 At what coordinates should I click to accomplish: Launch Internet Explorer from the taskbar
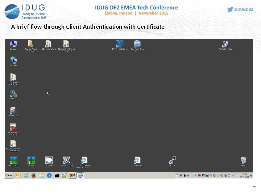pos(26,175)
